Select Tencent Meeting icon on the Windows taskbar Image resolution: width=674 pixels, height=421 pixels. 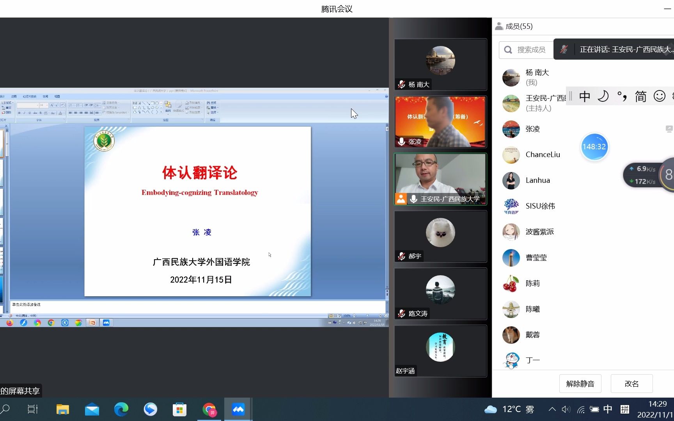tap(238, 409)
